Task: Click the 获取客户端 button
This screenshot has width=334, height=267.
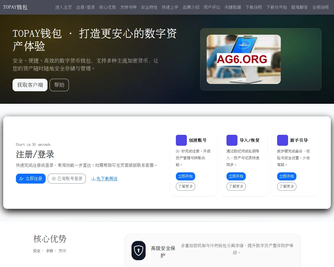Action: click(30, 85)
